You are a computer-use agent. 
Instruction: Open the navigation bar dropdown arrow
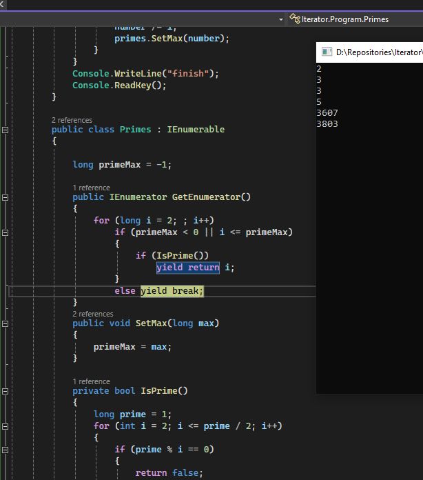(x=281, y=19)
